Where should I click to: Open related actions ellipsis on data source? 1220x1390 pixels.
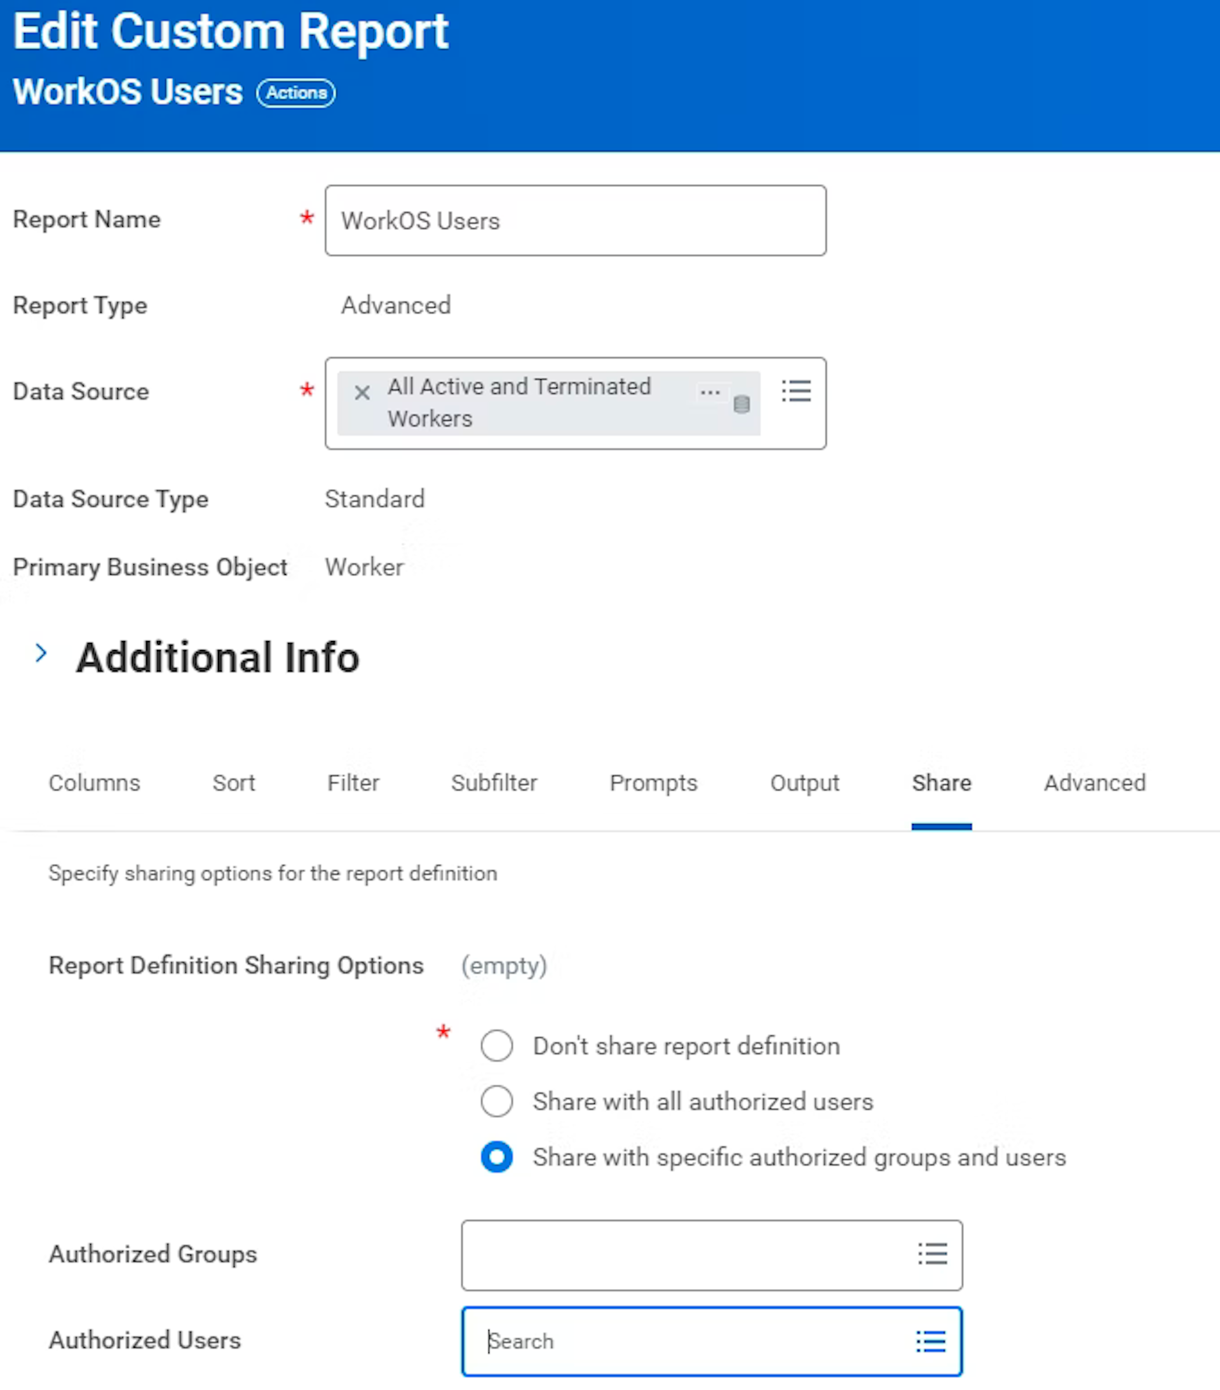pos(709,393)
